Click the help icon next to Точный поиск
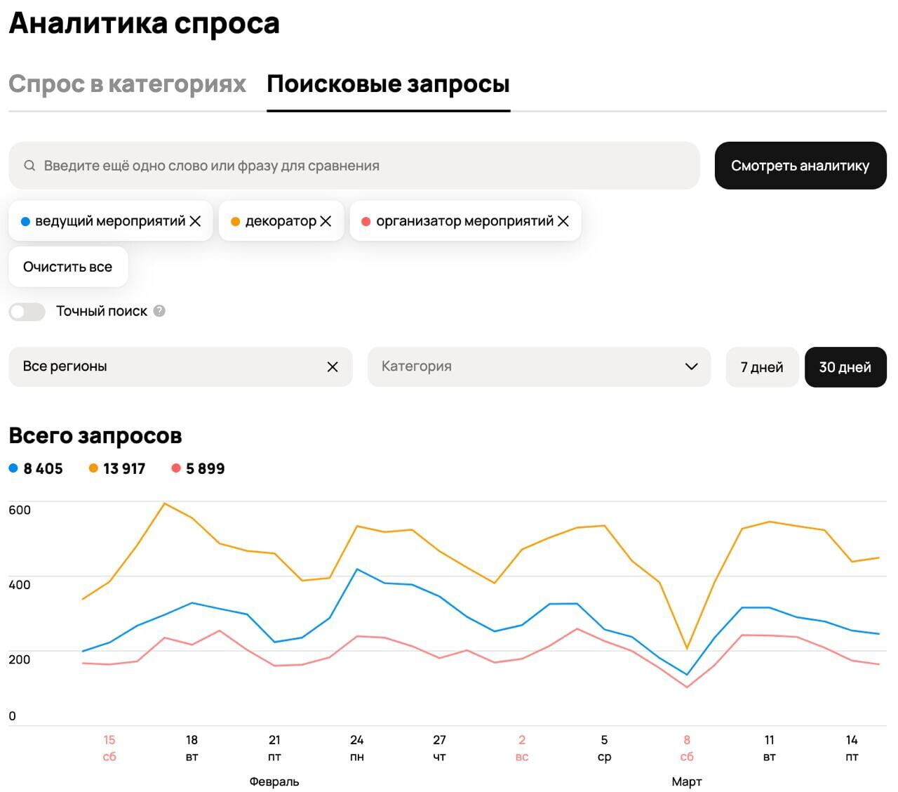The height and width of the screenshot is (792, 898). [159, 311]
